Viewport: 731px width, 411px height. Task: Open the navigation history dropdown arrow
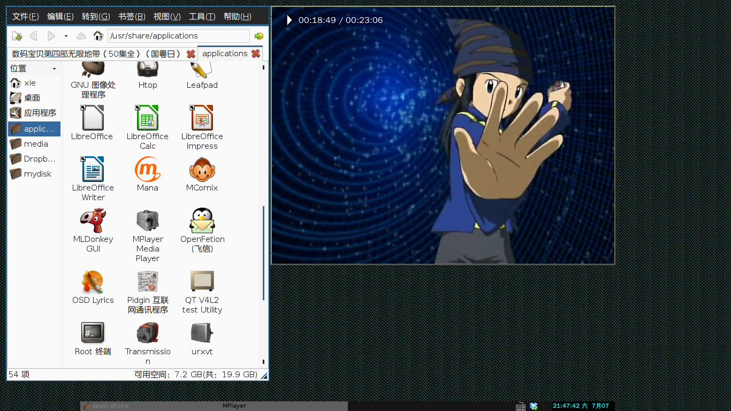tap(66, 36)
